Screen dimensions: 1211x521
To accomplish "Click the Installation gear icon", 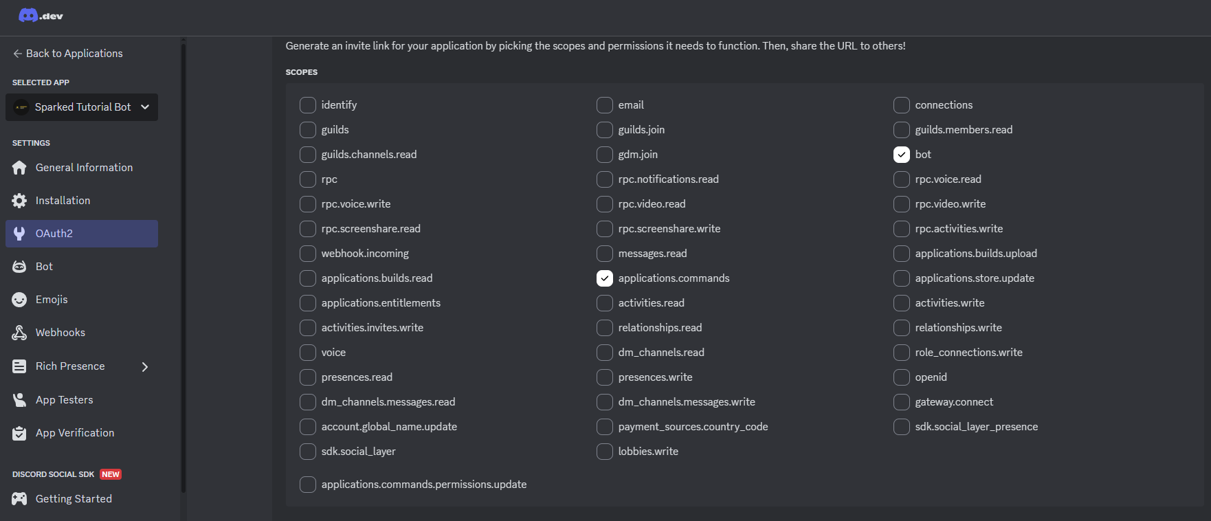I will [x=19, y=201].
